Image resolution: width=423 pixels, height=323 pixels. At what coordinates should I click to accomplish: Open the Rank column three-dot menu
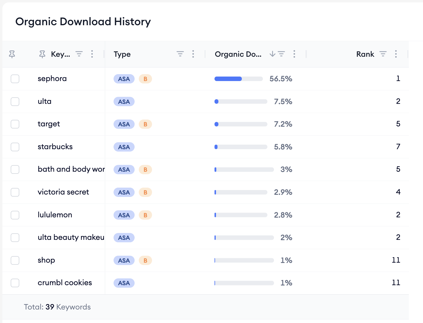(x=396, y=54)
